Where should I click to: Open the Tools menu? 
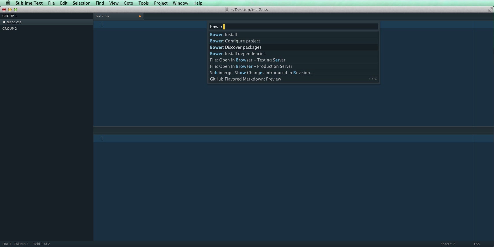pos(143,3)
